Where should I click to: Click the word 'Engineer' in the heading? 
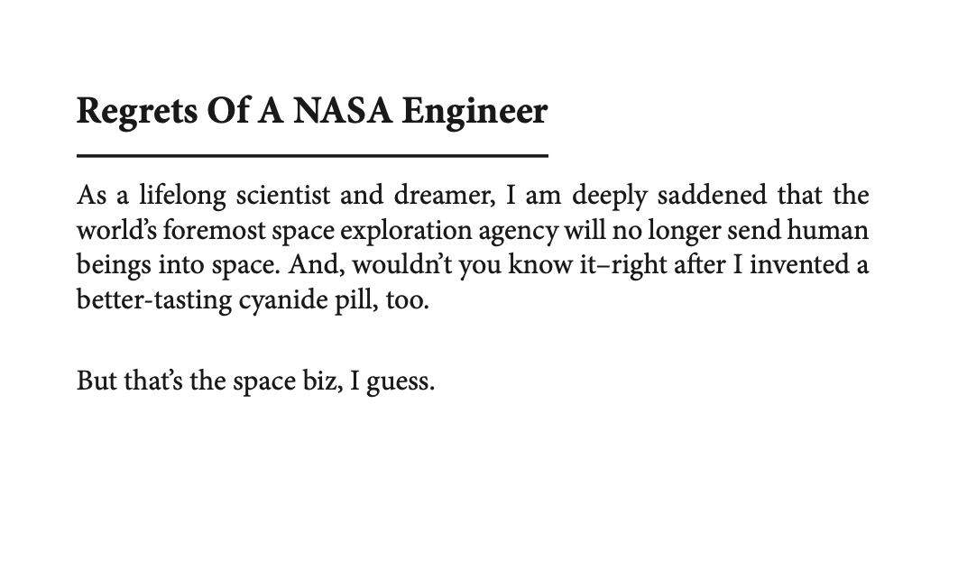tap(474, 111)
